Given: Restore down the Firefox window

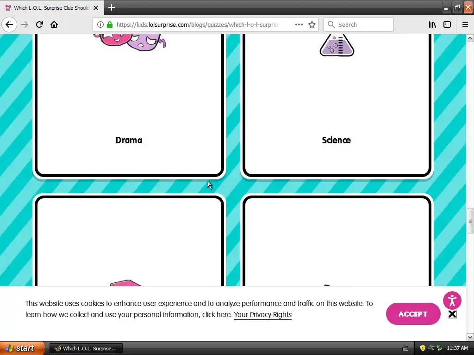Looking at the screenshot, I should (x=457, y=7).
